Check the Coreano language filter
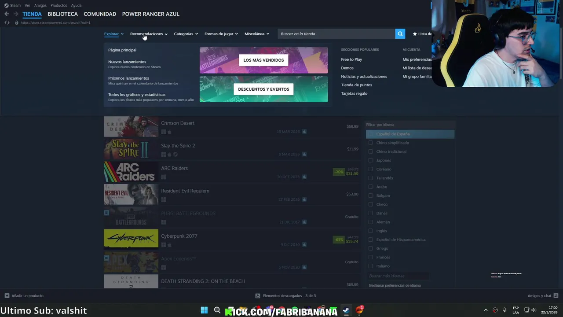Viewport: 563px width, 317px height. [370, 169]
